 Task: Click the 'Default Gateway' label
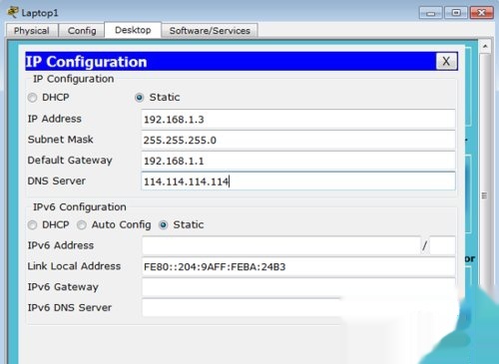(x=70, y=161)
